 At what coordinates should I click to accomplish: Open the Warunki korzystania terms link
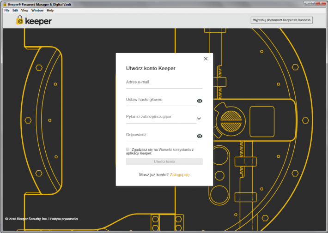pyautogui.click(x=175, y=149)
